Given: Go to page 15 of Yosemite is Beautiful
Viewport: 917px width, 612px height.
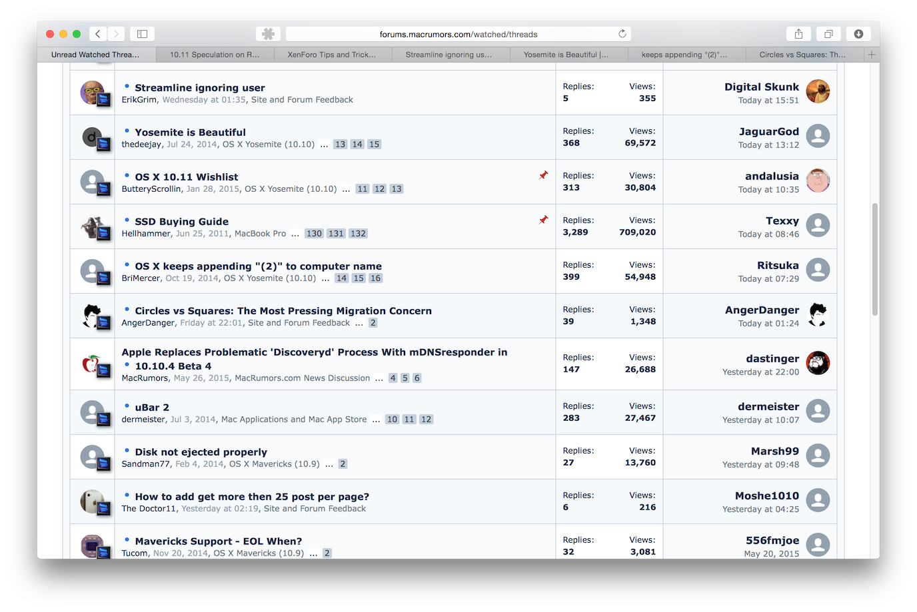Looking at the screenshot, I should coord(375,145).
